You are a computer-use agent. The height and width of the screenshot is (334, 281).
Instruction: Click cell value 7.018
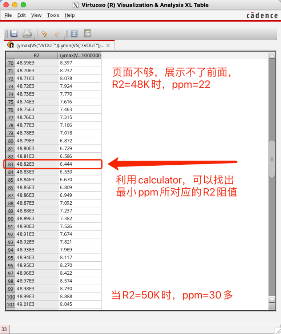point(80,133)
